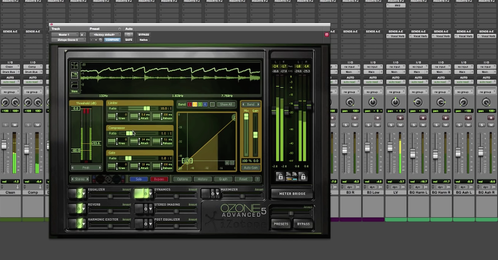This screenshot has width=498, height=260.
Task: Select the top view icon in the Ozone display
Action: (x=74, y=65)
